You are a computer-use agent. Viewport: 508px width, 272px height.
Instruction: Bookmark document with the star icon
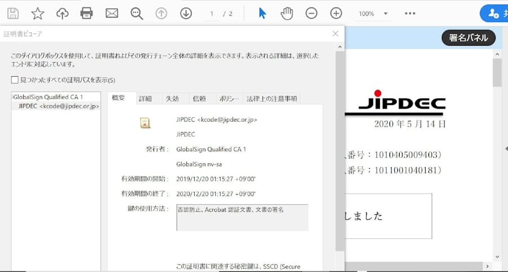37,14
